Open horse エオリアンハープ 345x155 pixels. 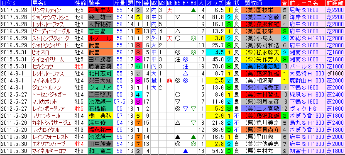49,144
